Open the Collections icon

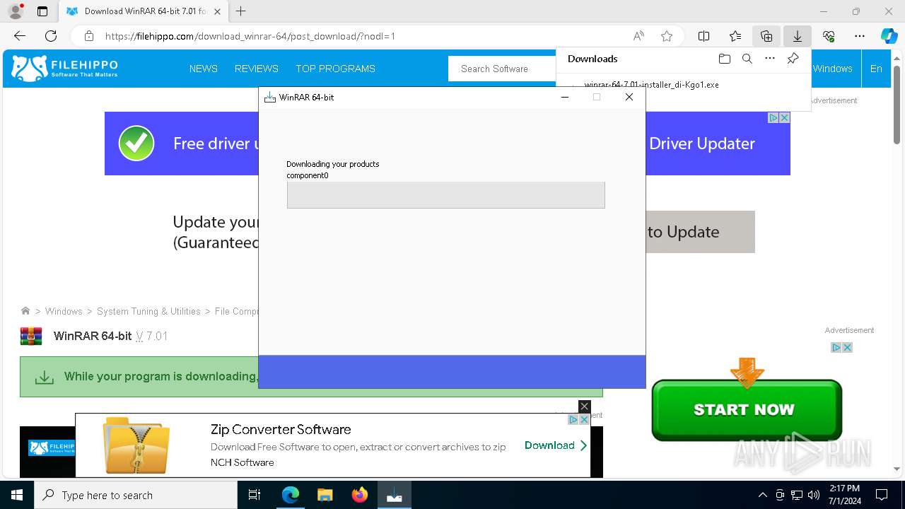pyautogui.click(x=766, y=36)
